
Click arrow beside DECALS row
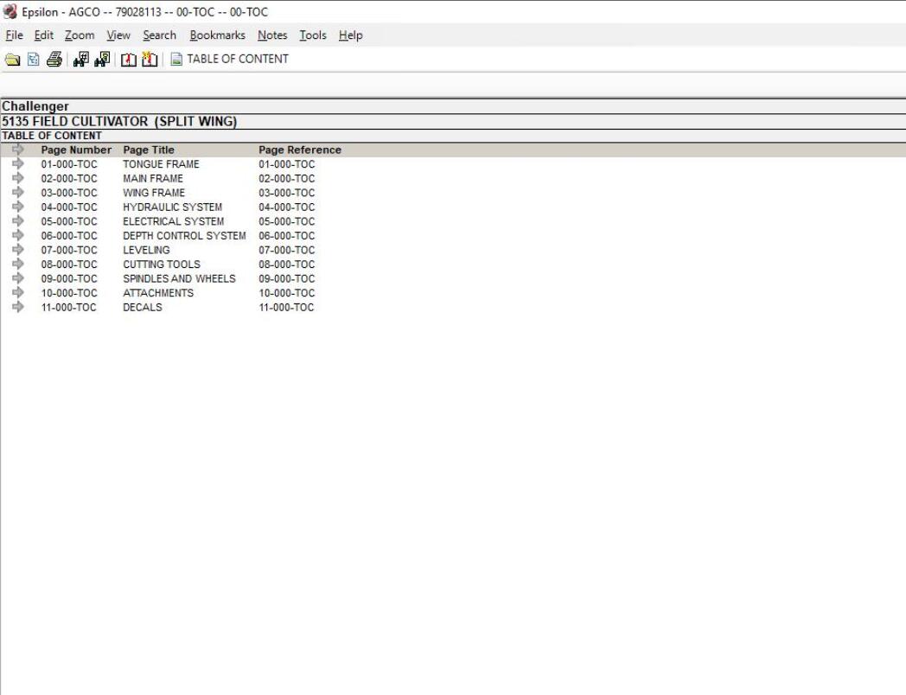(x=18, y=307)
